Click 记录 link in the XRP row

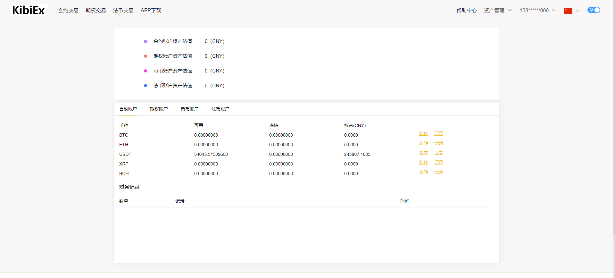439,162
